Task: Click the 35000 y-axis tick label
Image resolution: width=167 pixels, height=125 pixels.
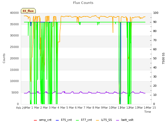Action: point(14,24)
